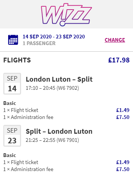Viewport: 133px width, 174px height.
Task: Click flight time 17:10 – 20:45 (W6 7902)
Action: point(52,88)
